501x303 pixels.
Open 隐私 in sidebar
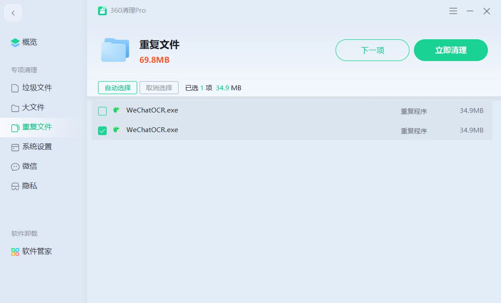24,186
